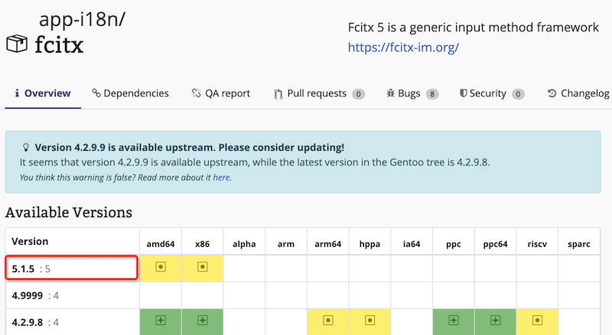Viewport: 612px width, 335px height.
Task: Click the stable plus icon for 4.2.9.8 ppc64
Action: pos(495,320)
